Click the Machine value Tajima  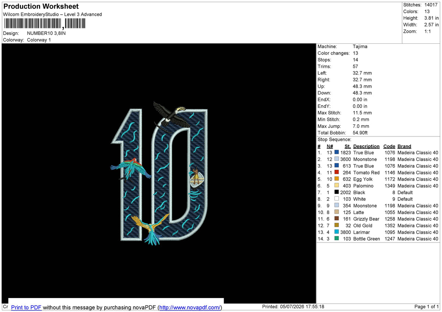(x=360, y=46)
